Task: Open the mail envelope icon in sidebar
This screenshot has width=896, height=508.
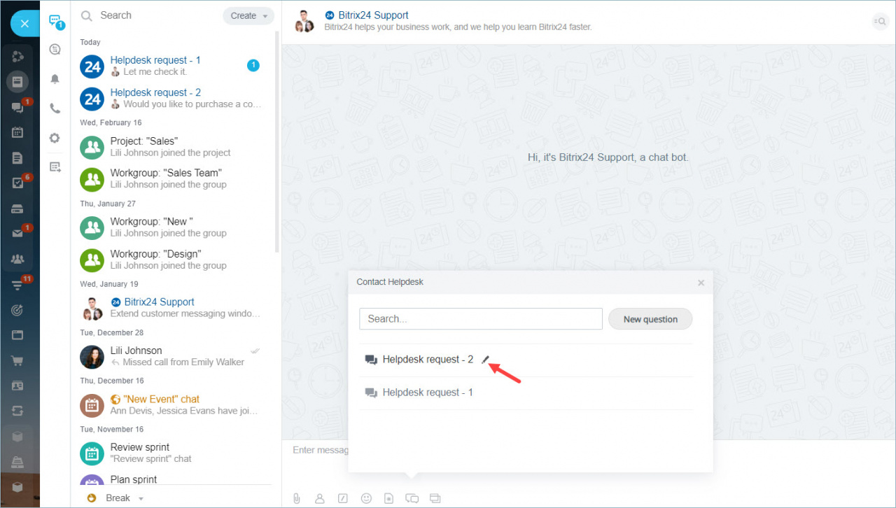Action: [19, 233]
